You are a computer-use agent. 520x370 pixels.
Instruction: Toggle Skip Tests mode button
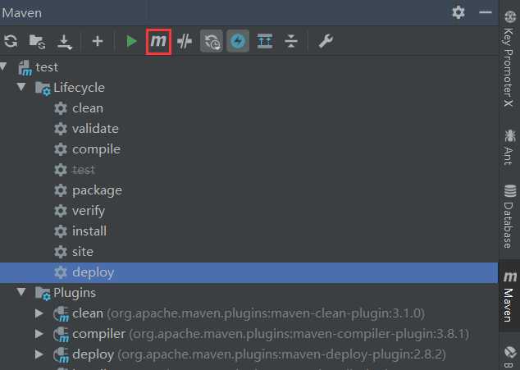point(238,42)
